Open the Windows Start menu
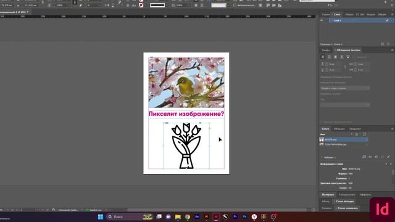 101,216
